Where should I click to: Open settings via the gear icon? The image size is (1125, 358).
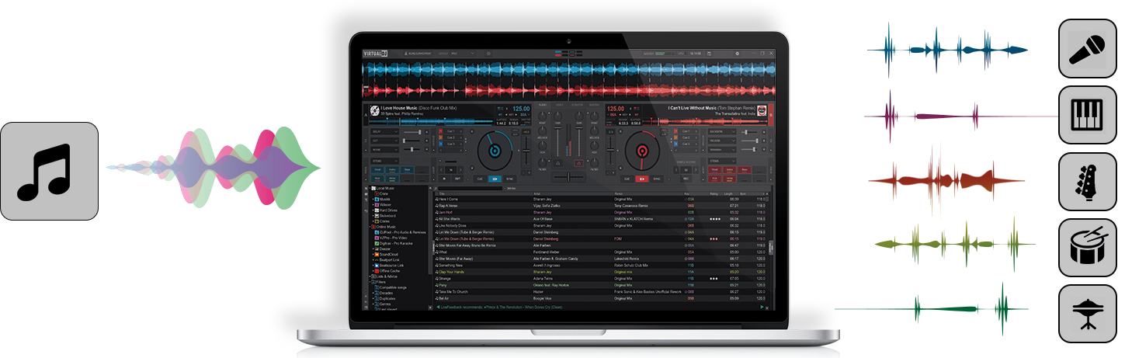point(736,53)
